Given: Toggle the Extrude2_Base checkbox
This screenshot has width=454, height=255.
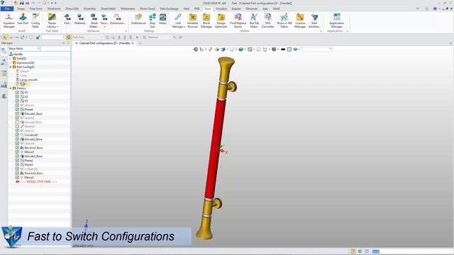Looking at the screenshot, I should [17, 139].
